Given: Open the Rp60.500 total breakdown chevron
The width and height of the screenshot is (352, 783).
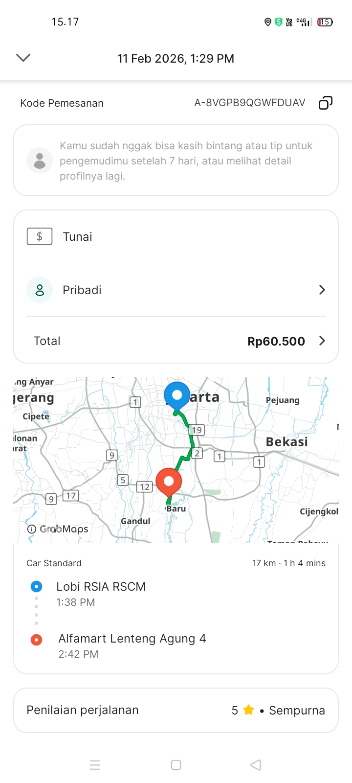Looking at the screenshot, I should (322, 341).
